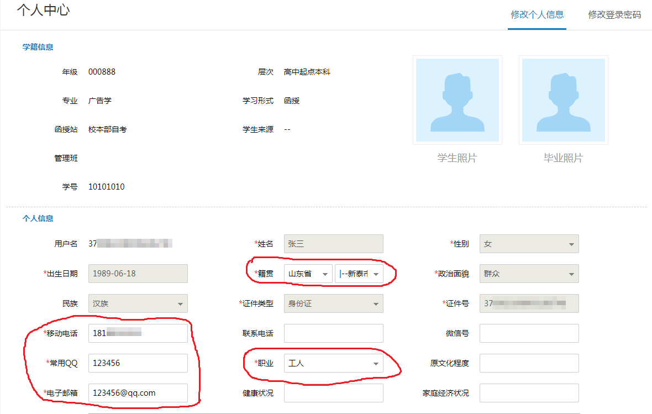This screenshot has height=414, width=652.
Task: Open the 修改登录密码 tab
Action: [614, 15]
